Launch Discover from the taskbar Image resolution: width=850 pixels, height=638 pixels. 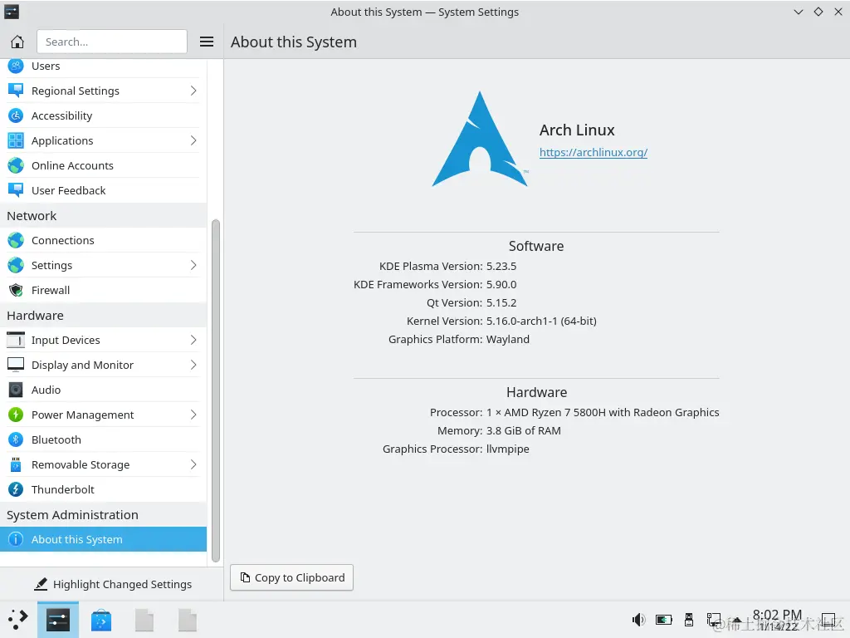click(x=100, y=620)
